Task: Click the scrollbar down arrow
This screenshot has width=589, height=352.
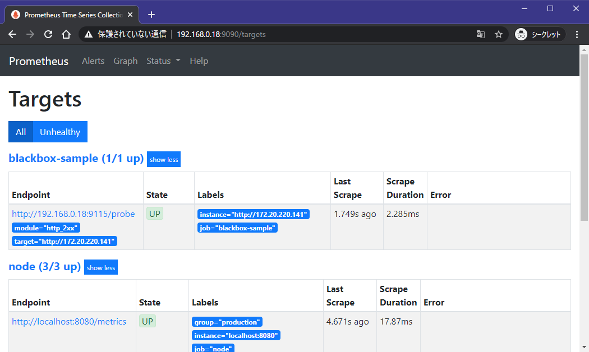Action: 584,348
